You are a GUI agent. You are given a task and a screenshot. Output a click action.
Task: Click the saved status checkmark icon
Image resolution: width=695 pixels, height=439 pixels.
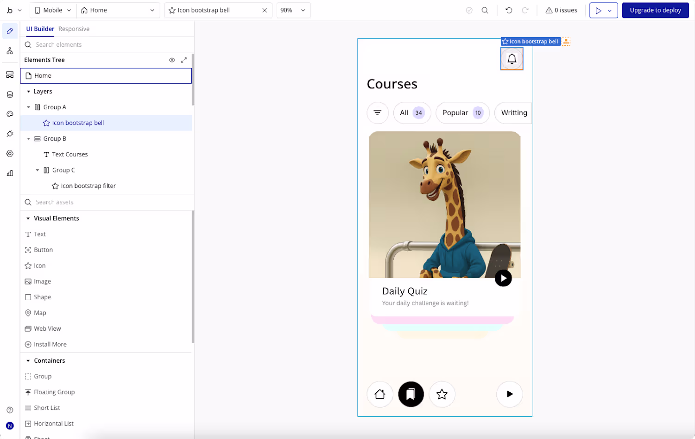pos(469,10)
